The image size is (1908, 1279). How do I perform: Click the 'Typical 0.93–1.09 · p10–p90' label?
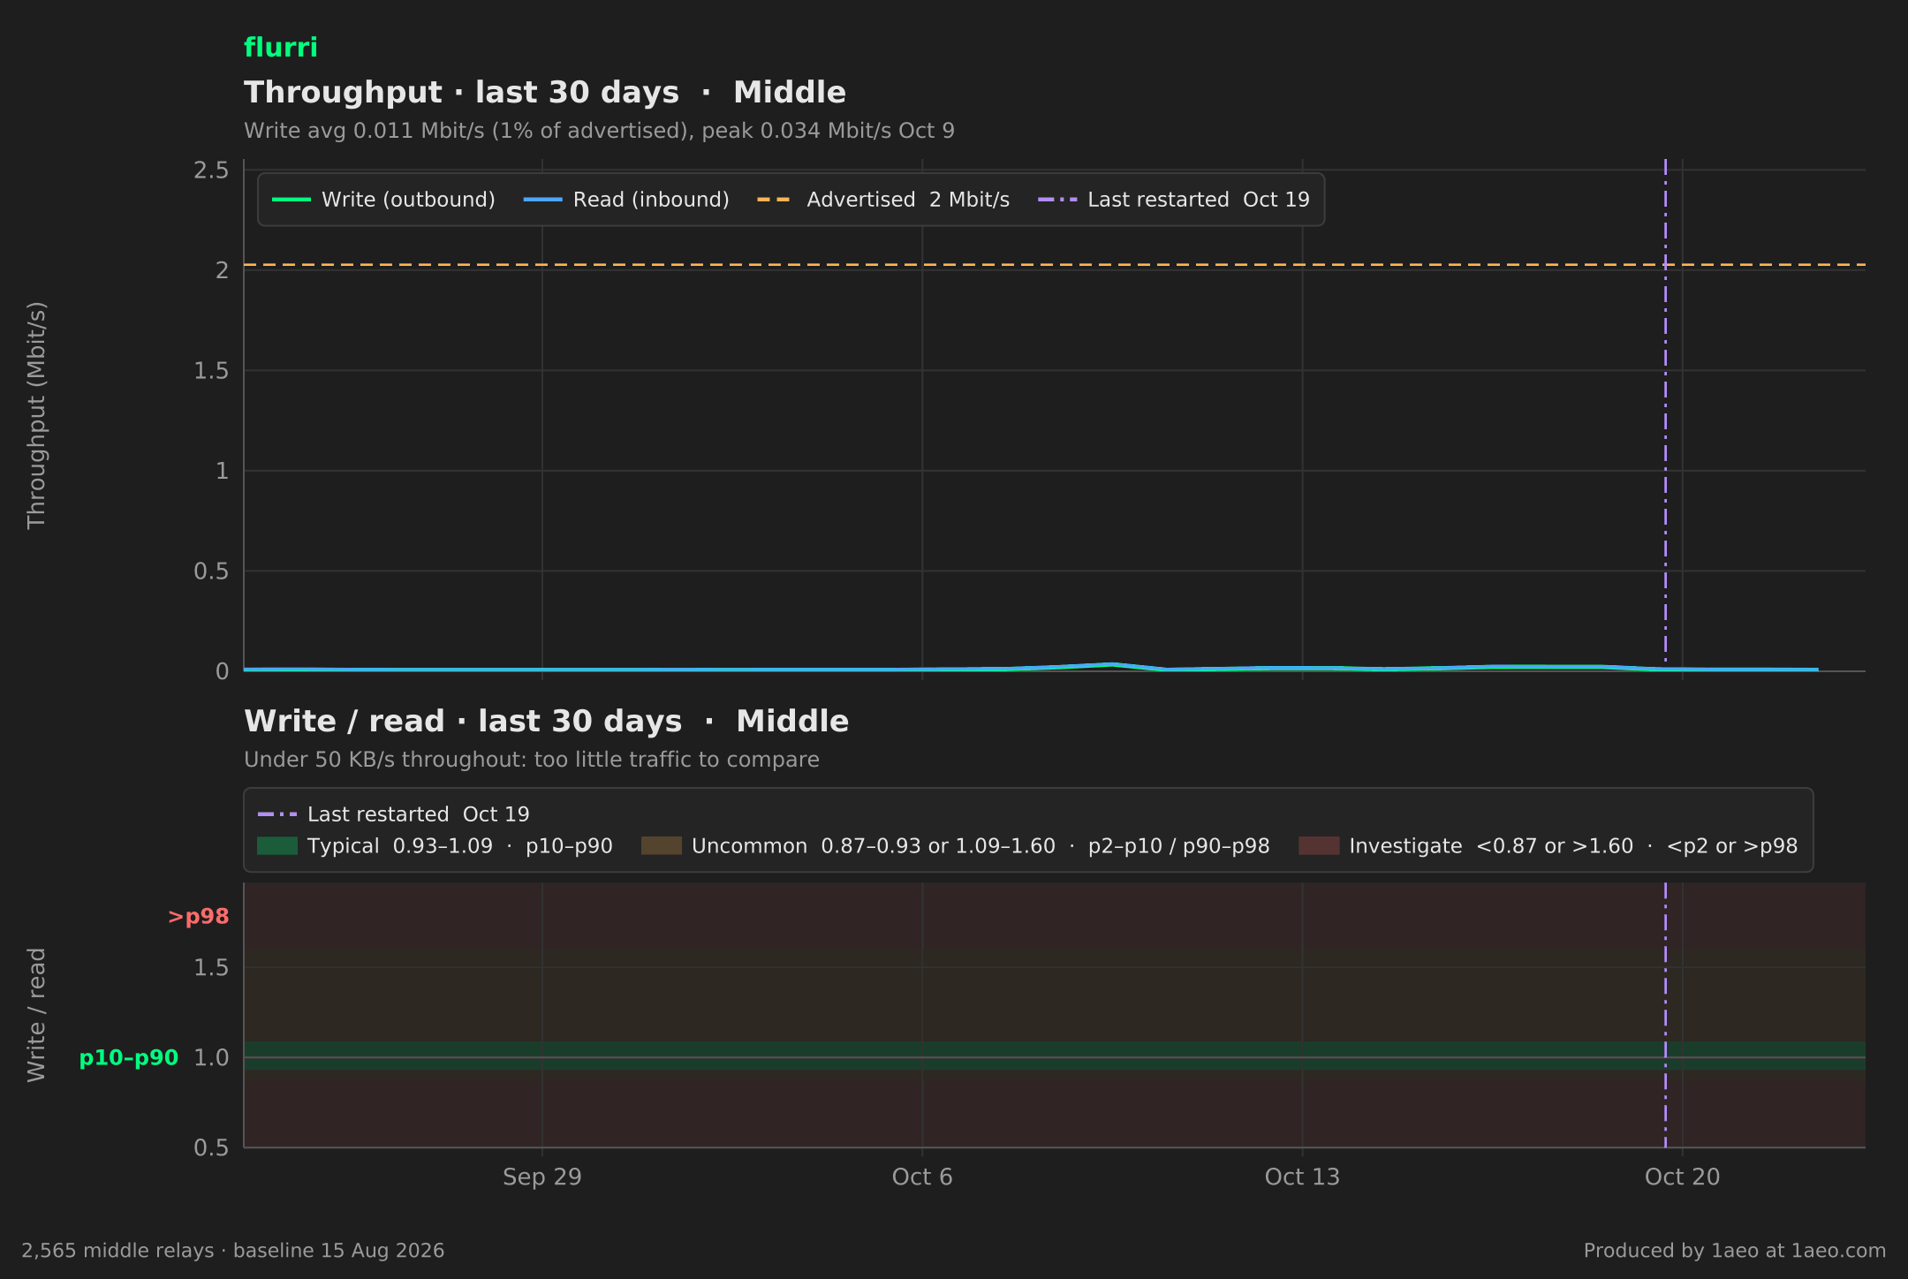[x=460, y=846]
